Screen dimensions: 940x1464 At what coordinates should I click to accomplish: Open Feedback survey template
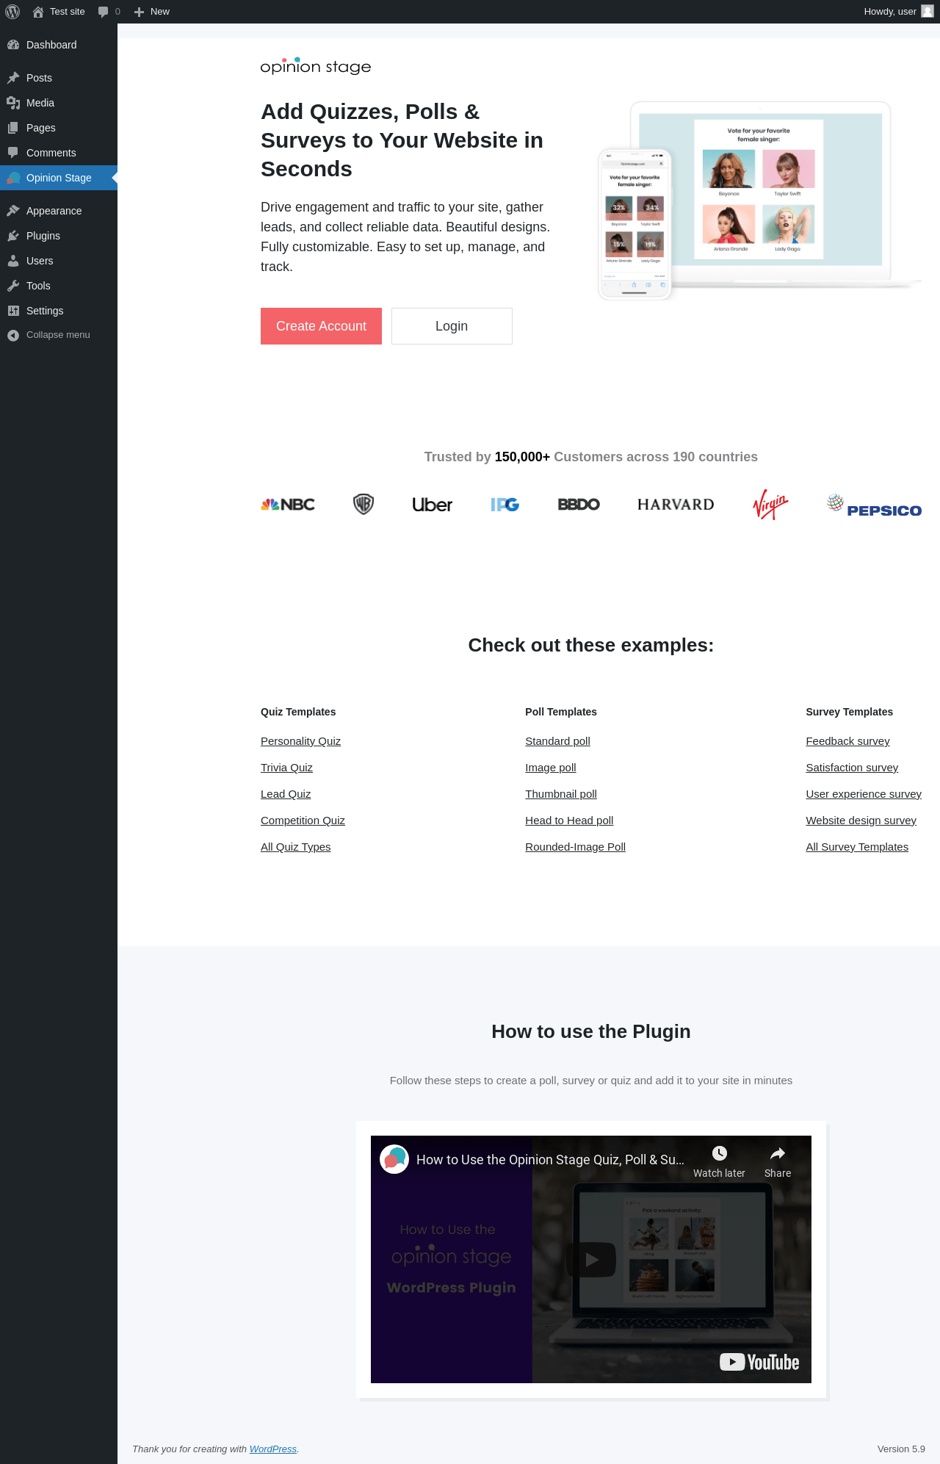[x=847, y=741]
